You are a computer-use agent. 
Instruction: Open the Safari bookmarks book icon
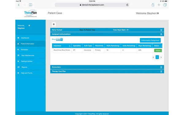(30, 5)
